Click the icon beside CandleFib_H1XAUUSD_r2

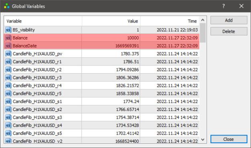pos(8,70)
